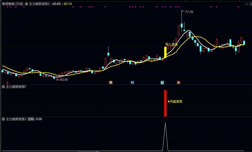The width and height of the screenshot is (252, 152).
Task: Open the 涨 event marker
Action: pyautogui.click(x=178, y=83)
